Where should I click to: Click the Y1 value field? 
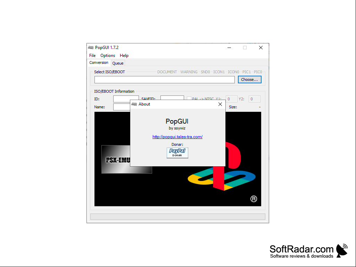(x=231, y=99)
